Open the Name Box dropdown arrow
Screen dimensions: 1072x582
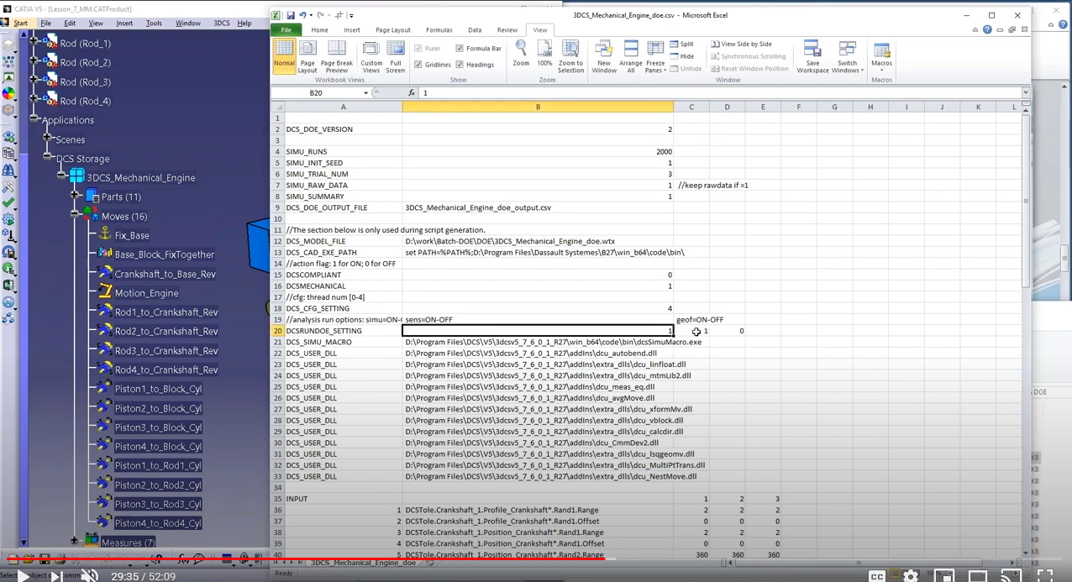[x=365, y=93]
